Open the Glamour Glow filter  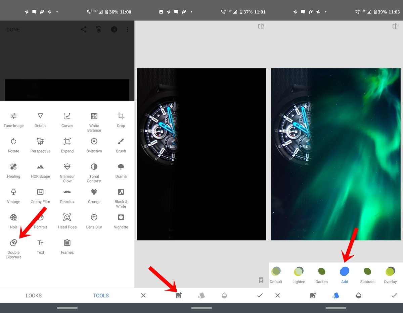point(67,173)
